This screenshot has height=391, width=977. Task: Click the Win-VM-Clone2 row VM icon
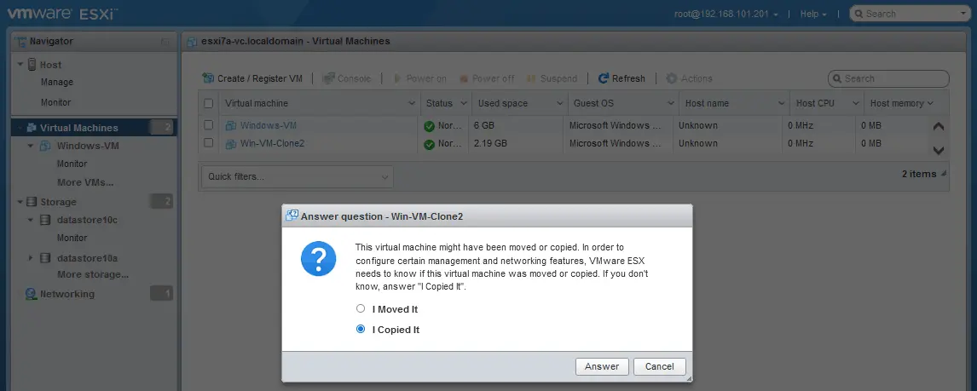pyautogui.click(x=231, y=143)
